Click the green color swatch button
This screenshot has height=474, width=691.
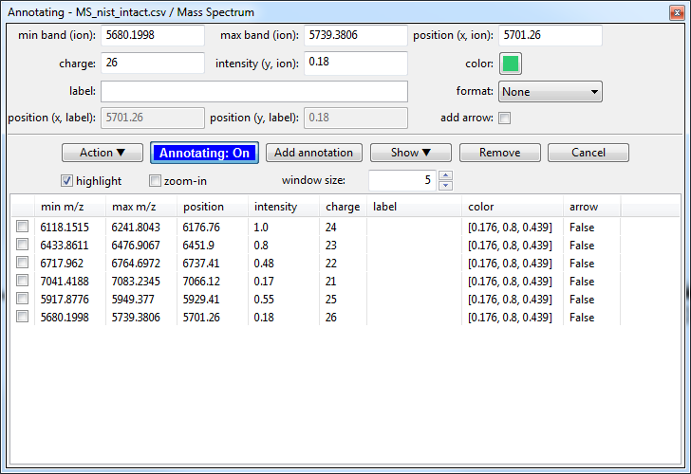[x=511, y=64]
